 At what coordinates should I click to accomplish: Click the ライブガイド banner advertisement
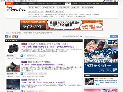point(61,25)
